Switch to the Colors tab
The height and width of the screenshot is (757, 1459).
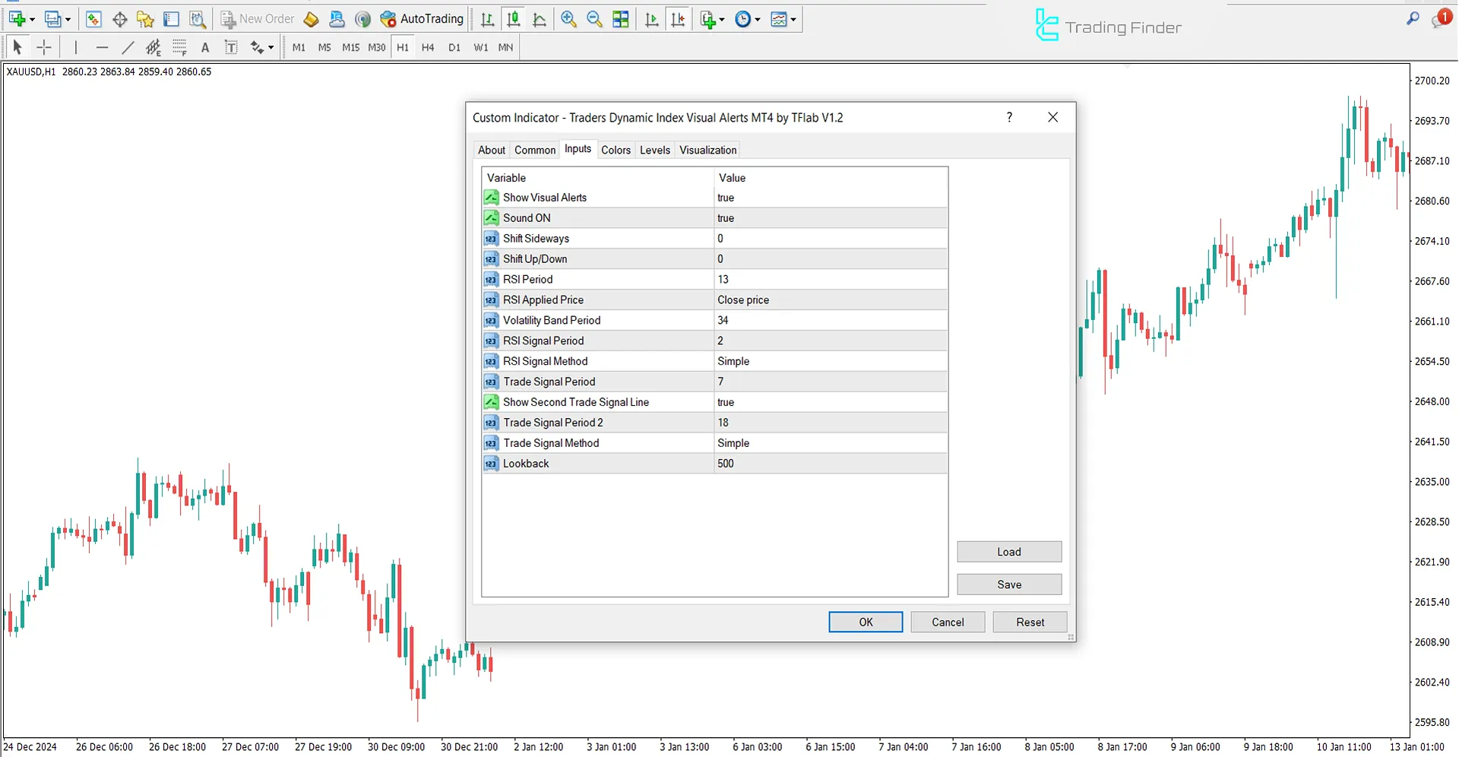[616, 150]
